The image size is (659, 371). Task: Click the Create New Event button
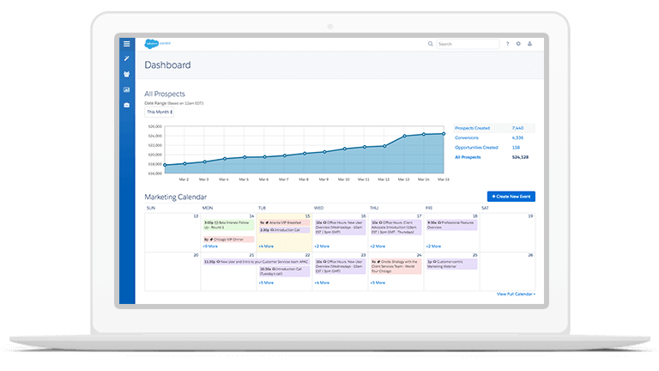[511, 197]
